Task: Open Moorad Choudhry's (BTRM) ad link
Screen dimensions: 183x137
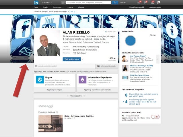Action: pos(141,66)
